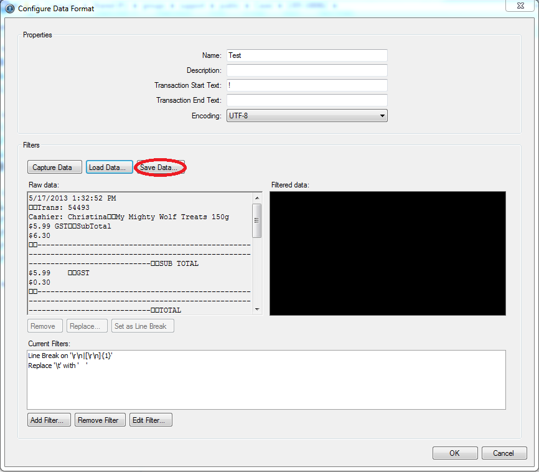539x472 pixels.
Task: Click the Replace... button
Action: [87, 326]
